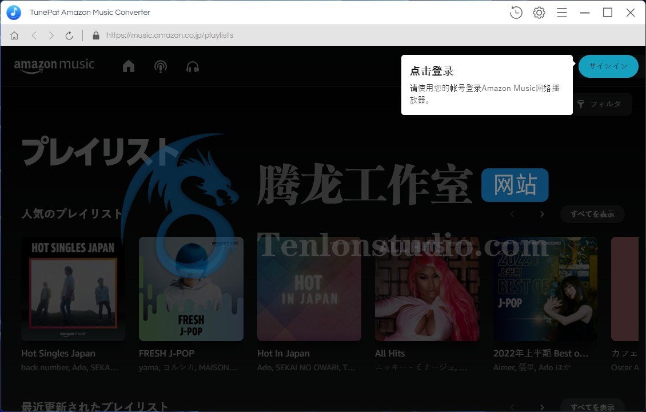The height and width of the screenshot is (412, 646).
Task: Click the FRESH J-POP title text
Action: click(166, 354)
